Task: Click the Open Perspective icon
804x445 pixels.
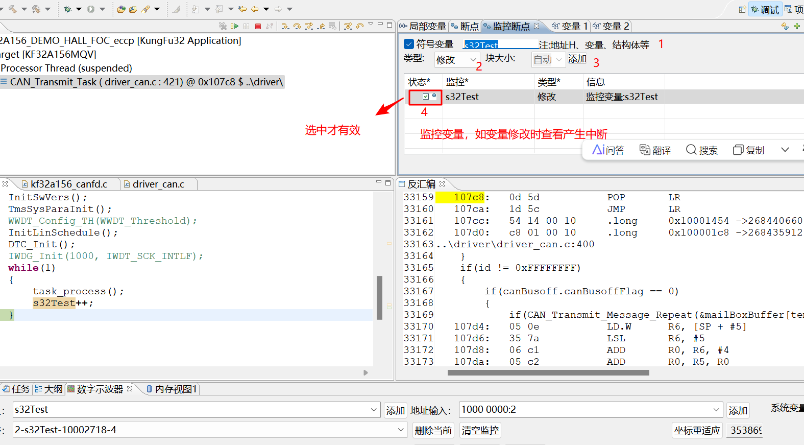Action: tap(742, 9)
